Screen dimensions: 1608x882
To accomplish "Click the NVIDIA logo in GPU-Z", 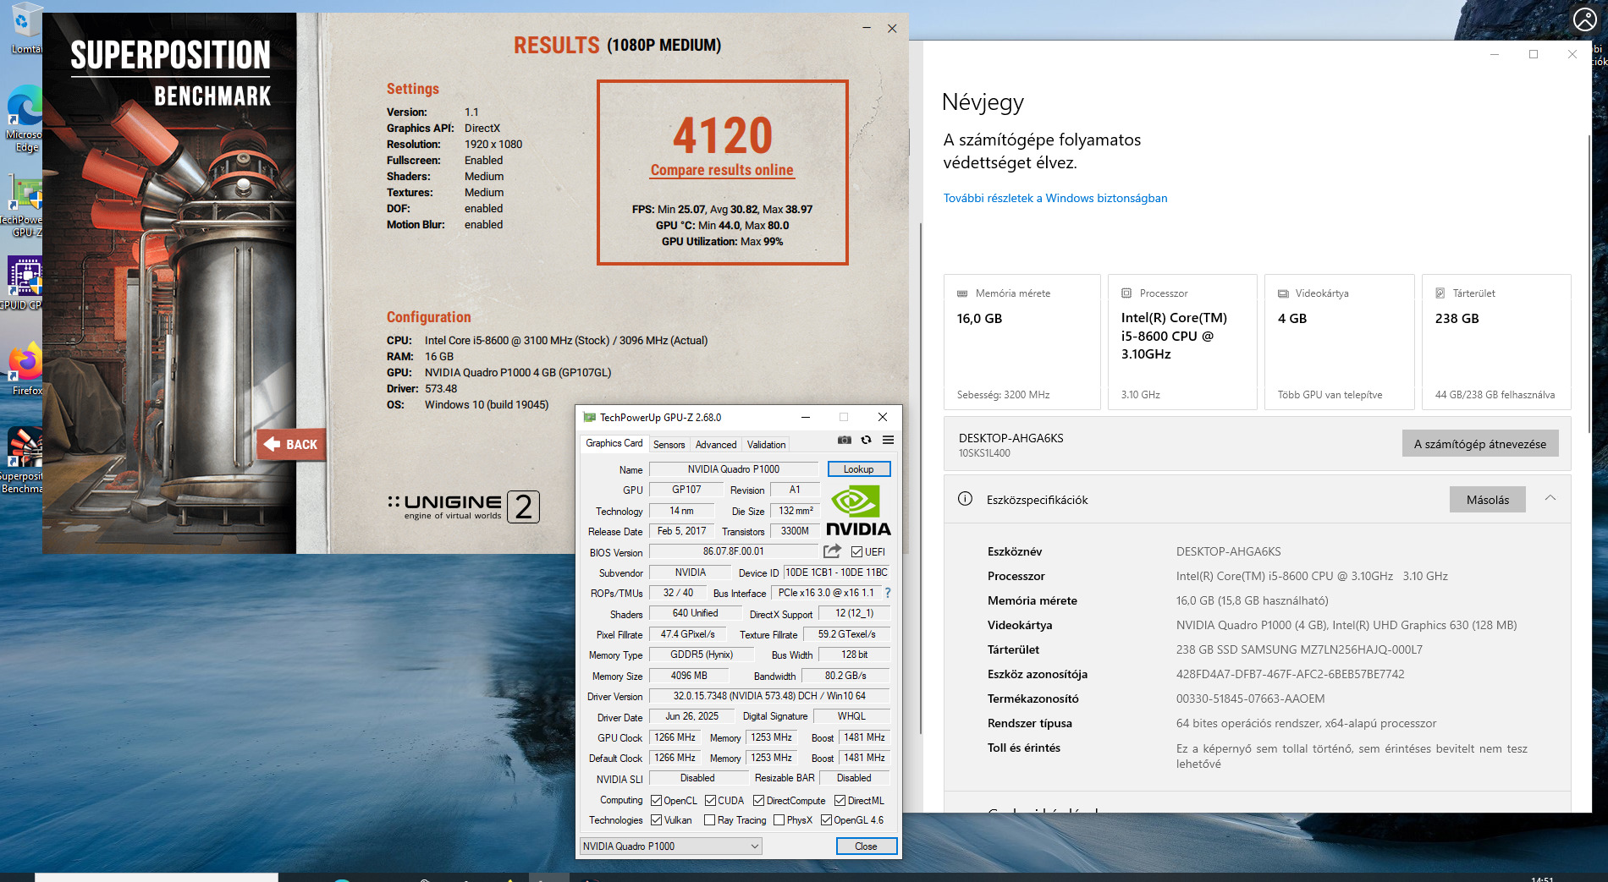I will (x=858, y=511).
